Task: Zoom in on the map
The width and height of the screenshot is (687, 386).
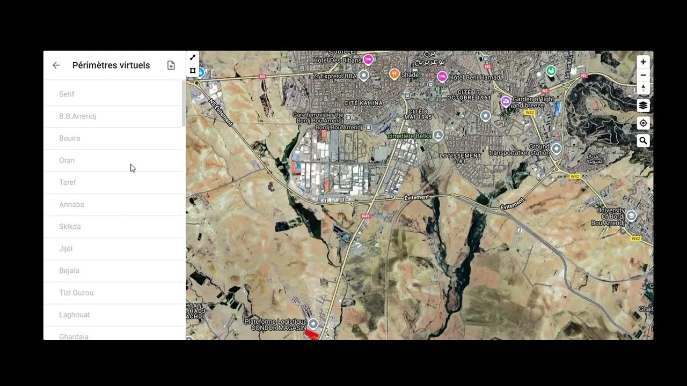Action: pyautogui.click(x=643, y=62)
